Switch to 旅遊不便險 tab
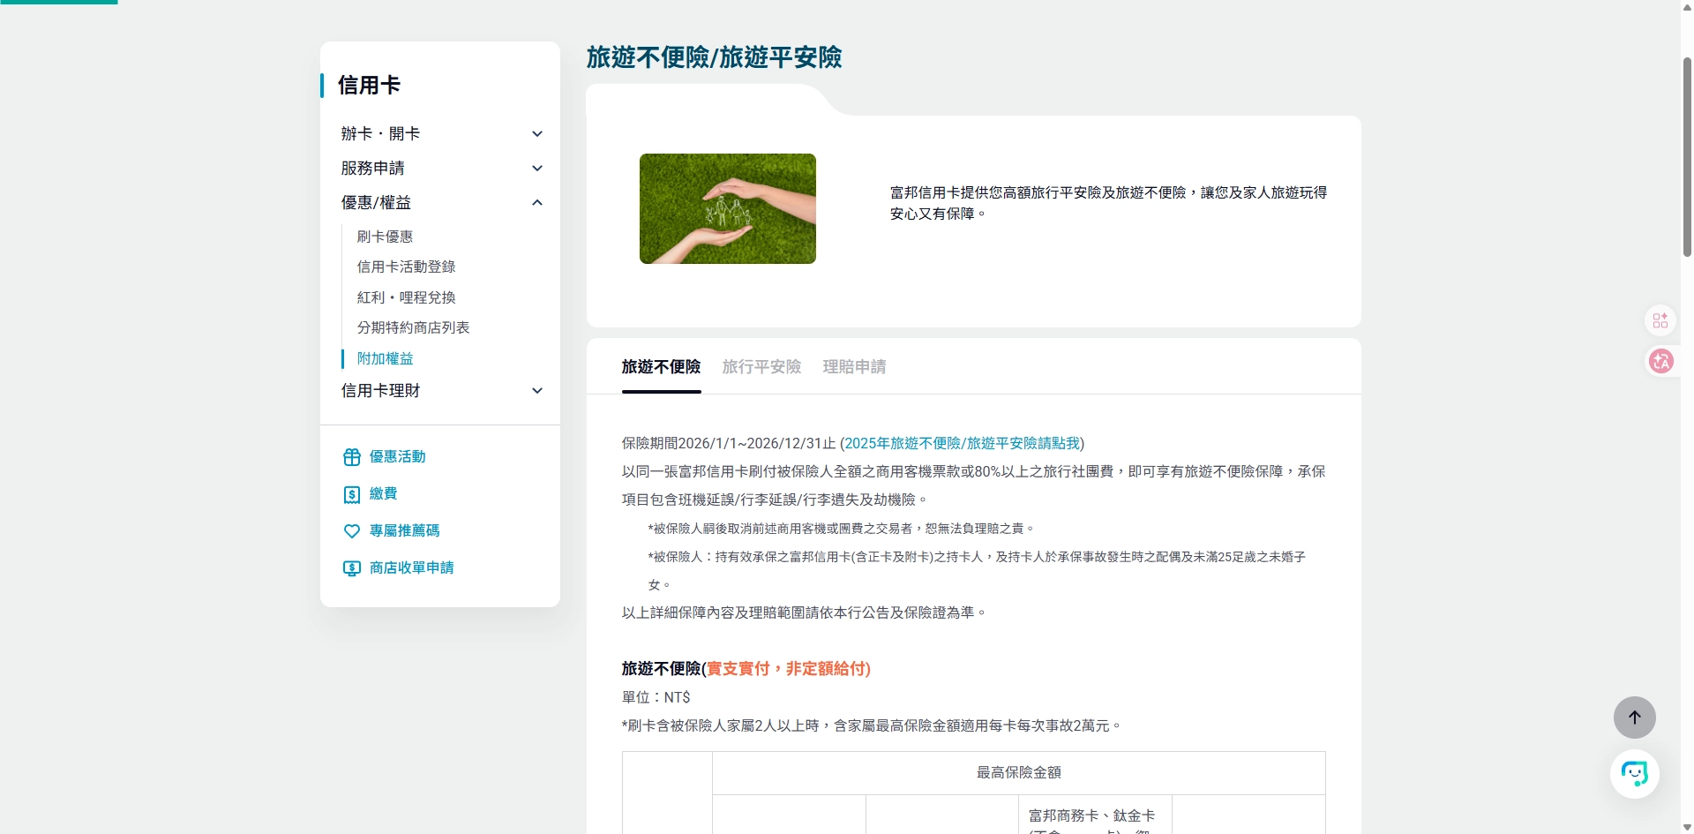The width and height of the screenshot is (1694, 834). coord(661,366)
